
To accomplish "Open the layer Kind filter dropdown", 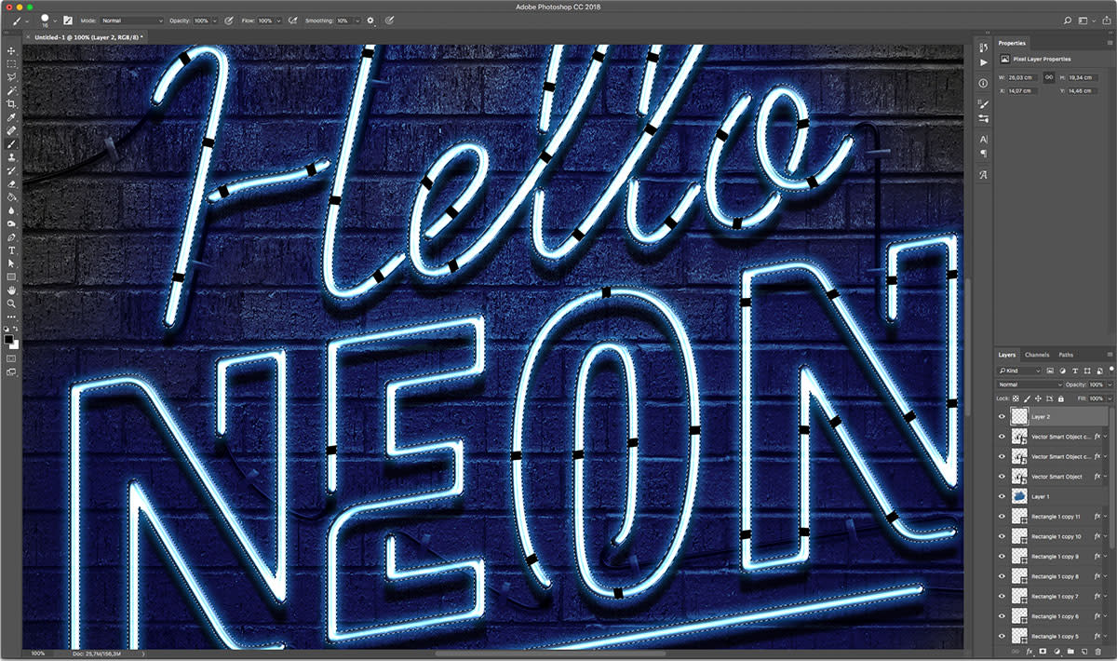I will (1020, 371).
